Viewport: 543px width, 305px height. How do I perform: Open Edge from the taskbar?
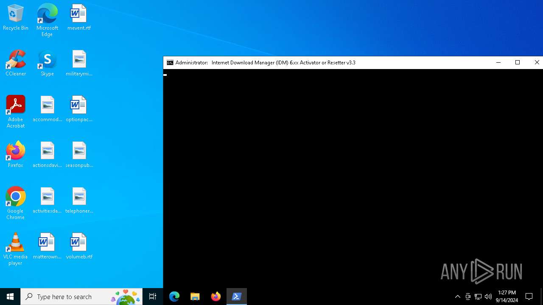(174, 297)
